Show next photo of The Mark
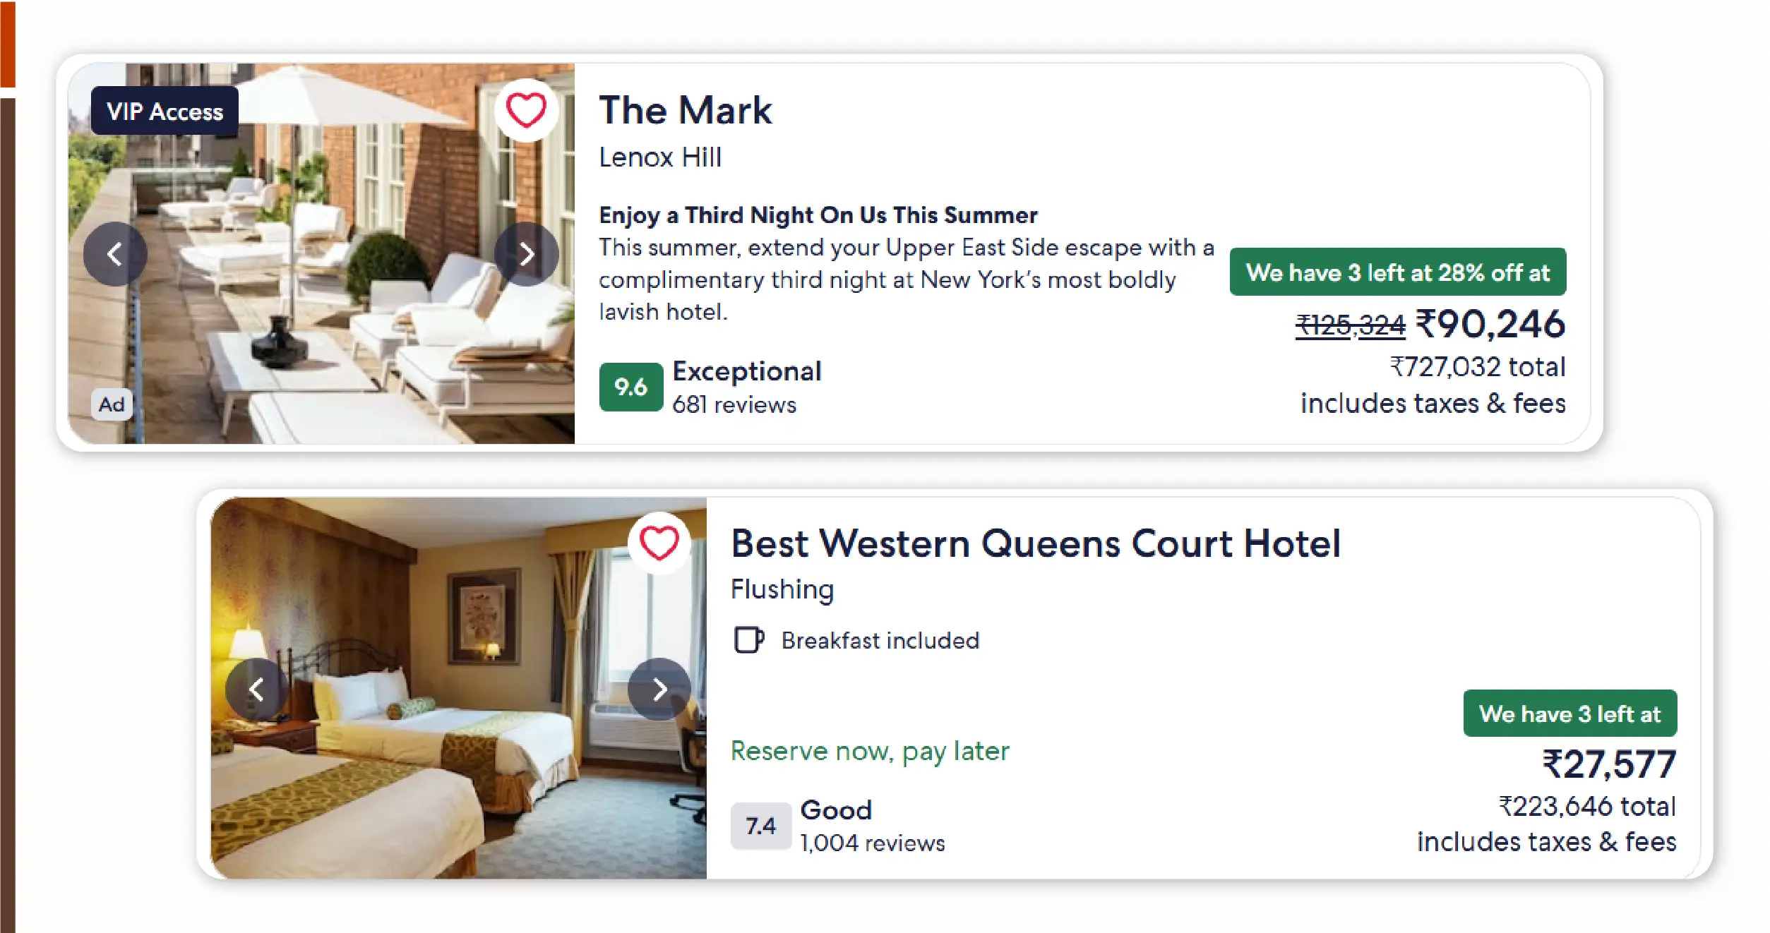This screenshot has height=933, width=1770. tap(526, 254)
